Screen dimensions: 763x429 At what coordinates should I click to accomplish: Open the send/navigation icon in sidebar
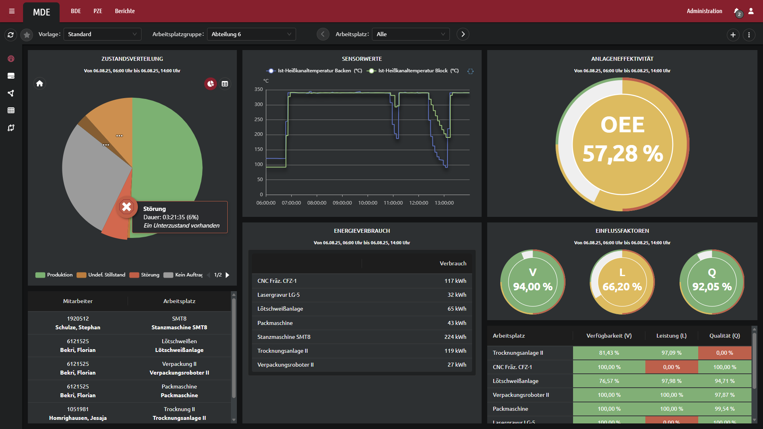click(11, 93)
